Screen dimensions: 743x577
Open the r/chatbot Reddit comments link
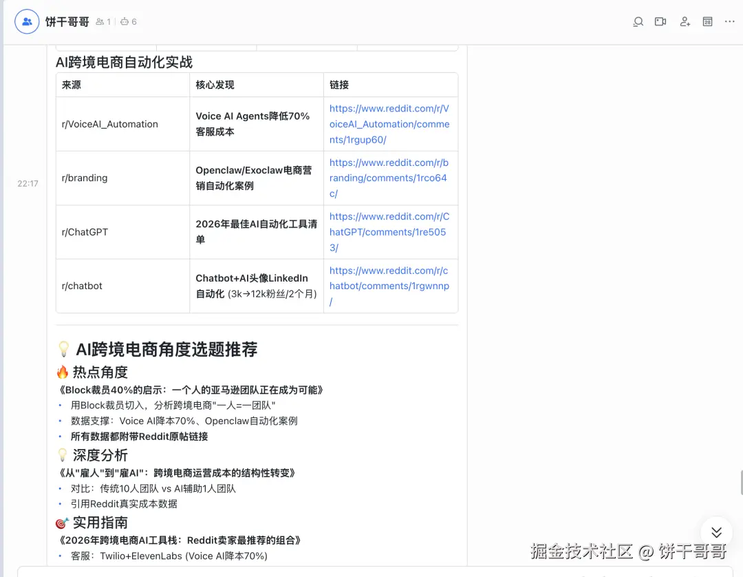[389, 286]
